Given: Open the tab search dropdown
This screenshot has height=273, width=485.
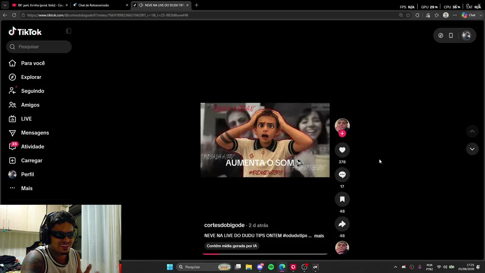Looking at the screenshot, I should (5, 5).
